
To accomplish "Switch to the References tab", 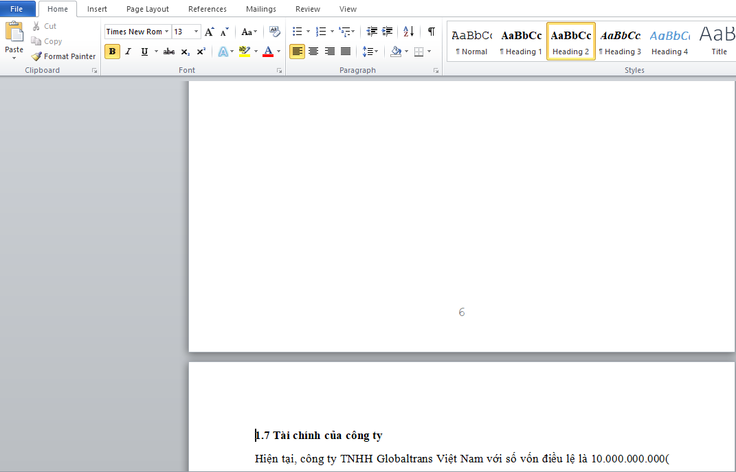I will pos(208,9).
